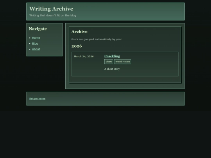Click the Navigate sidebar heading
211x158 pixels.
click(38, 29)
